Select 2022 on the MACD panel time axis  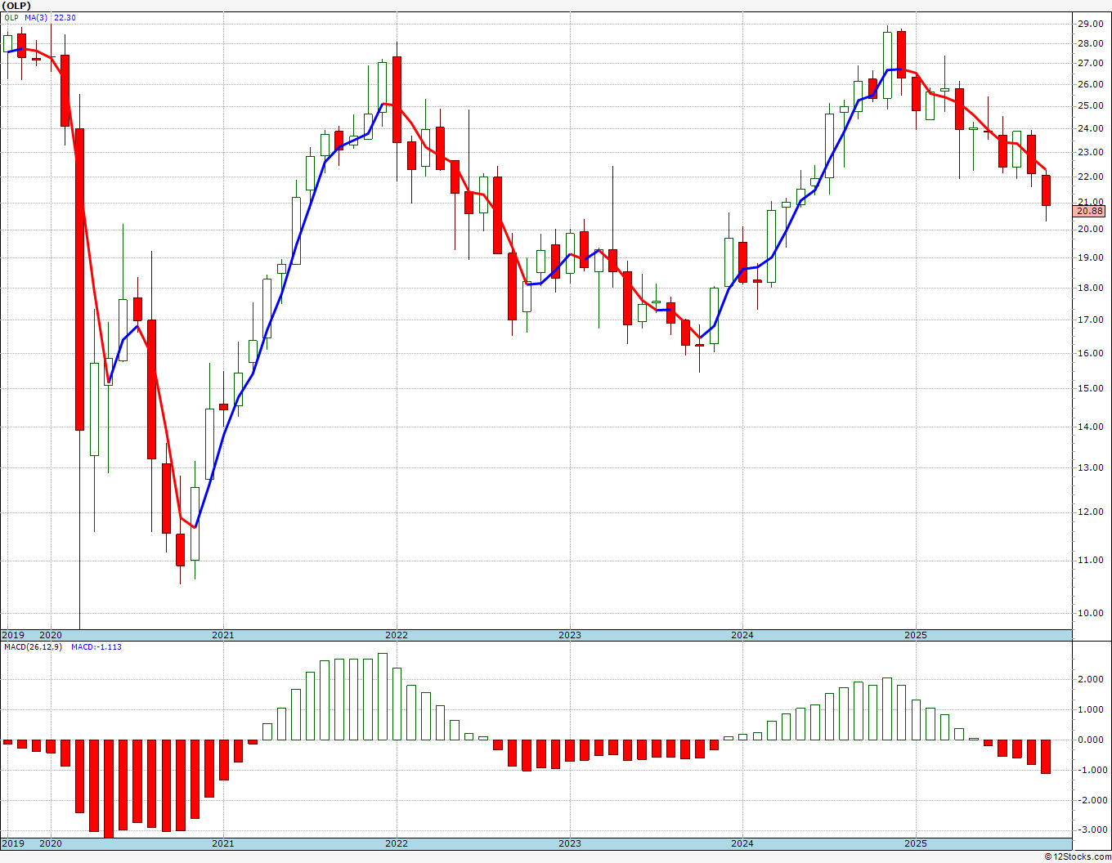coord(397,843)
